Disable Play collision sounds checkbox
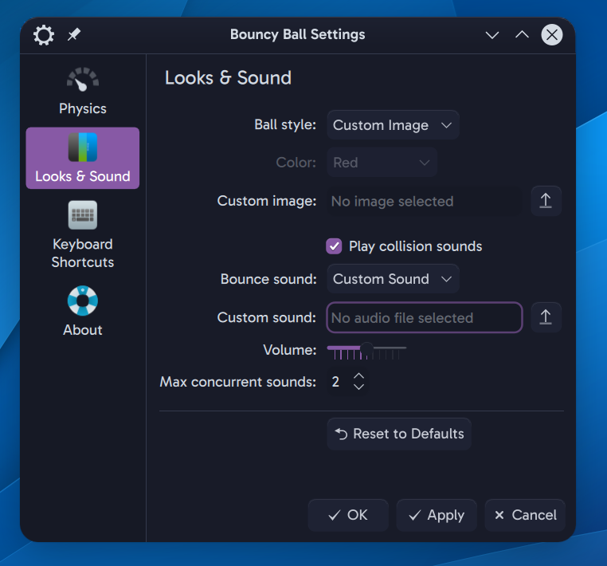 pos(335,246)
